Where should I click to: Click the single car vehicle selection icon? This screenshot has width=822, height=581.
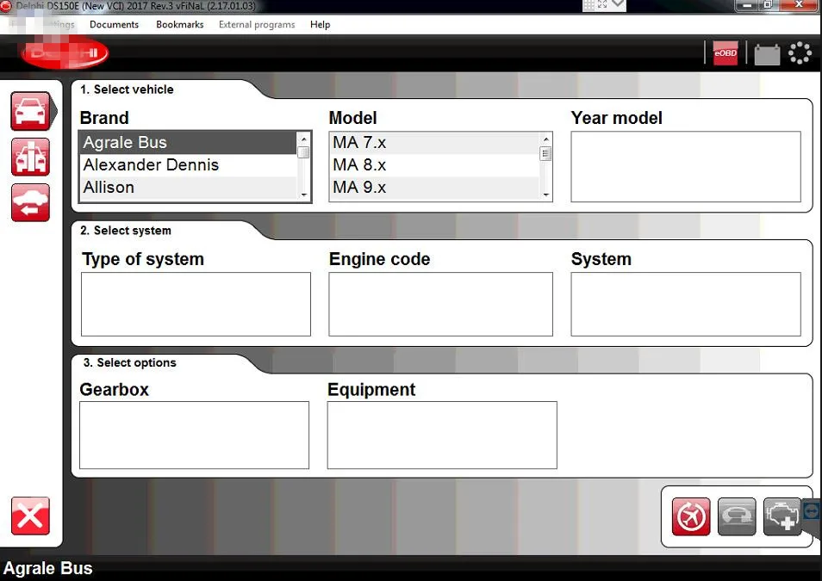(x=30, y=111)
